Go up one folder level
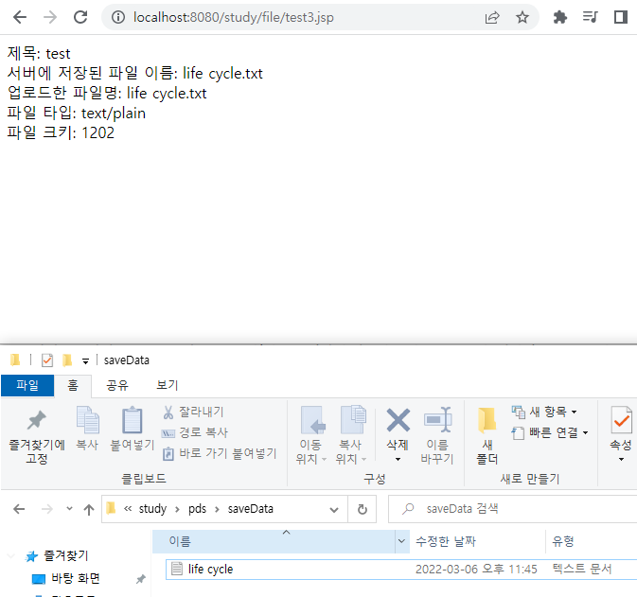 (x=89, y=509)
